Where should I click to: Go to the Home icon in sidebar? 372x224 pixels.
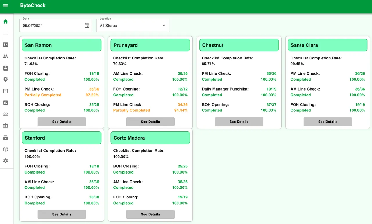(6, 21)
